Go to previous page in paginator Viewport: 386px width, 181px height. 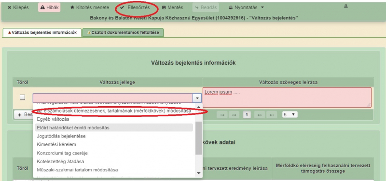click(234, 115)
